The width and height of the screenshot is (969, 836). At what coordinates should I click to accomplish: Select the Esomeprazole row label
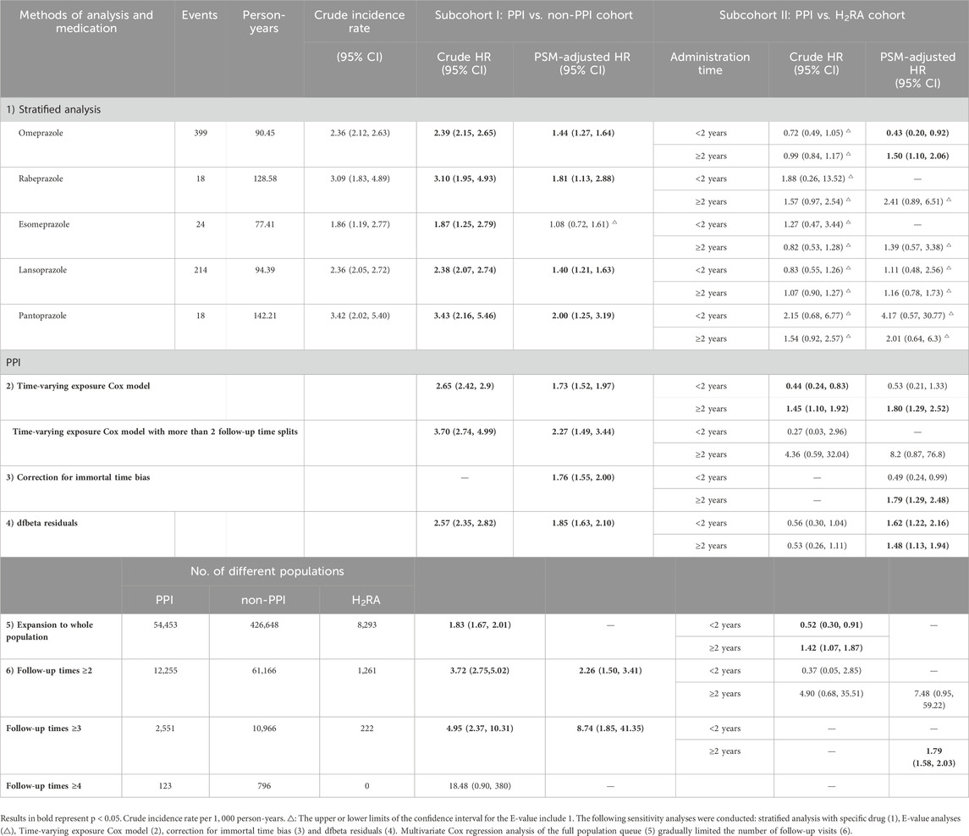(50, 223)
